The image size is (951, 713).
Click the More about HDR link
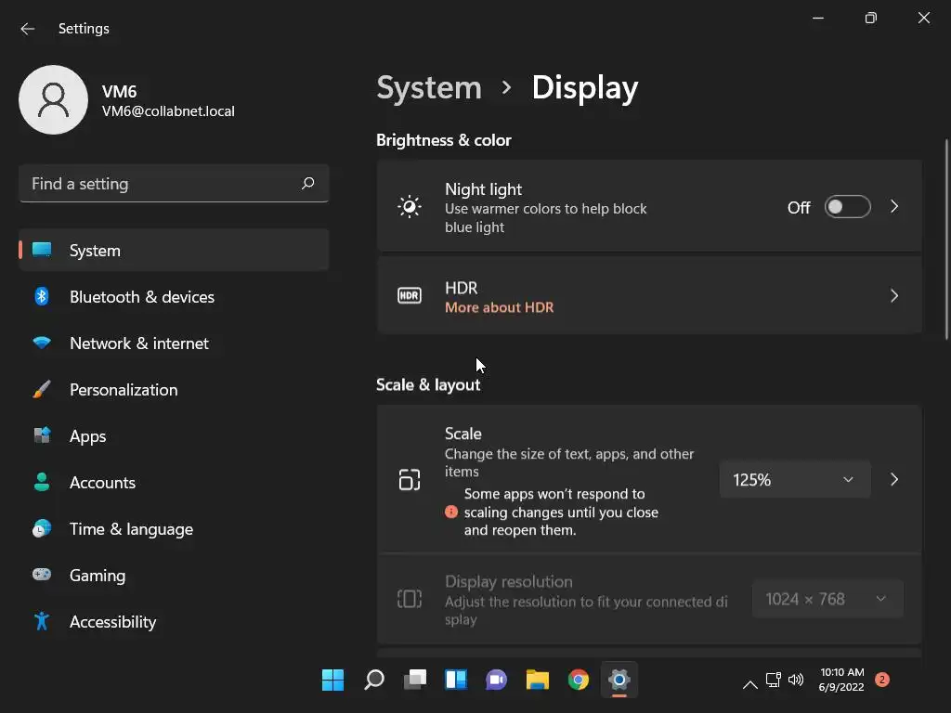(x=499, y=307)
